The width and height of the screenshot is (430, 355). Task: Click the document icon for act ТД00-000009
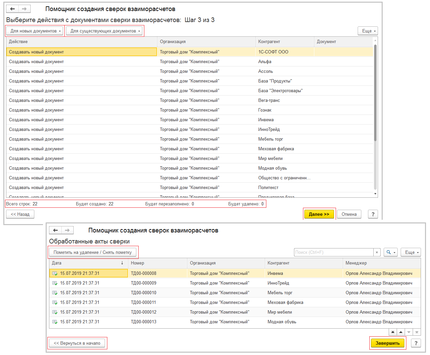(55, 283)
